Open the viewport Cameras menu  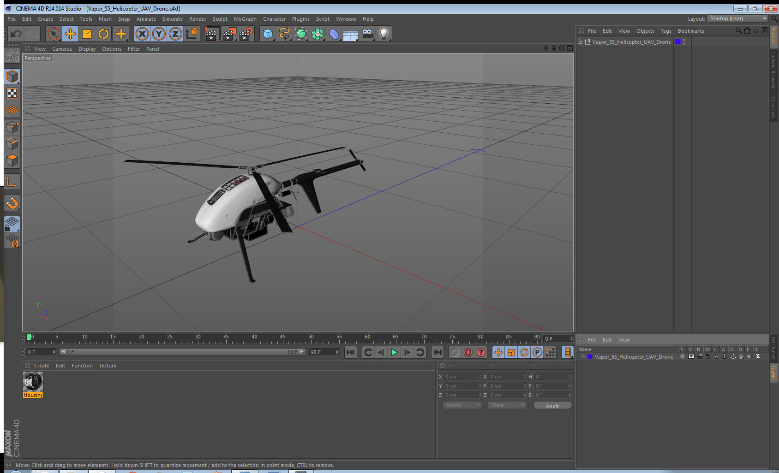(62, 49)
